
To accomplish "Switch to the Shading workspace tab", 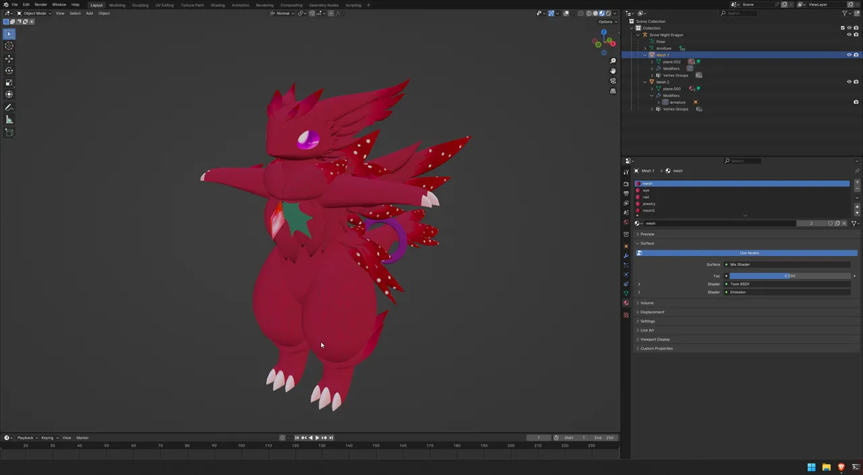I will [x=218, y=5].
